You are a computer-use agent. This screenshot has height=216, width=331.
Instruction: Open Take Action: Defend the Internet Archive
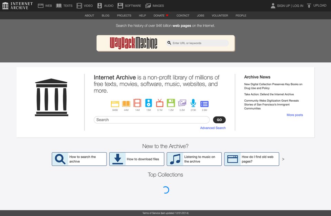[x=269, y=94]
